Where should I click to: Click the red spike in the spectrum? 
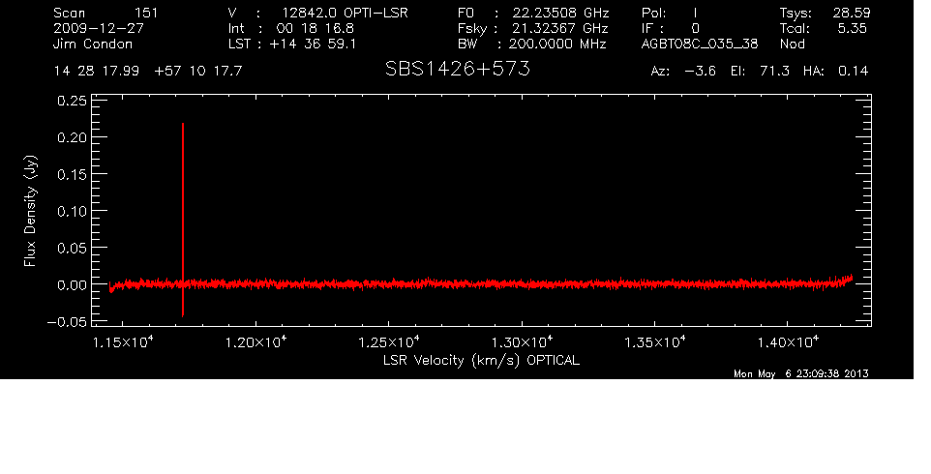(x=183, y=220)
